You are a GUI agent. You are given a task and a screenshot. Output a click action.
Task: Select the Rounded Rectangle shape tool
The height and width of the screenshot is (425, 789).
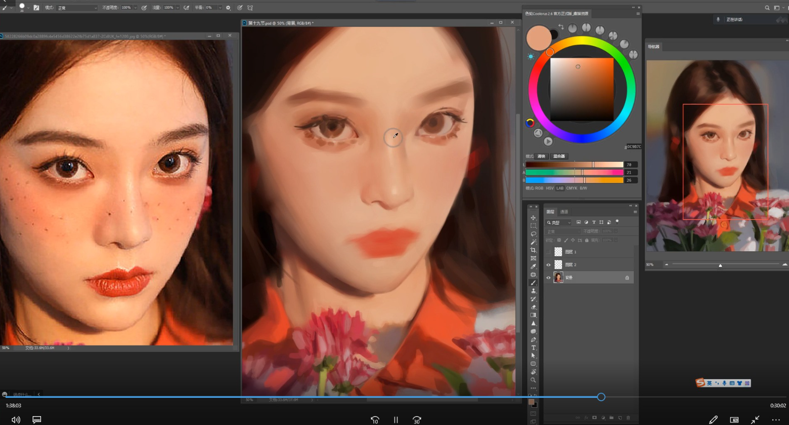click(x=533, y=364)
